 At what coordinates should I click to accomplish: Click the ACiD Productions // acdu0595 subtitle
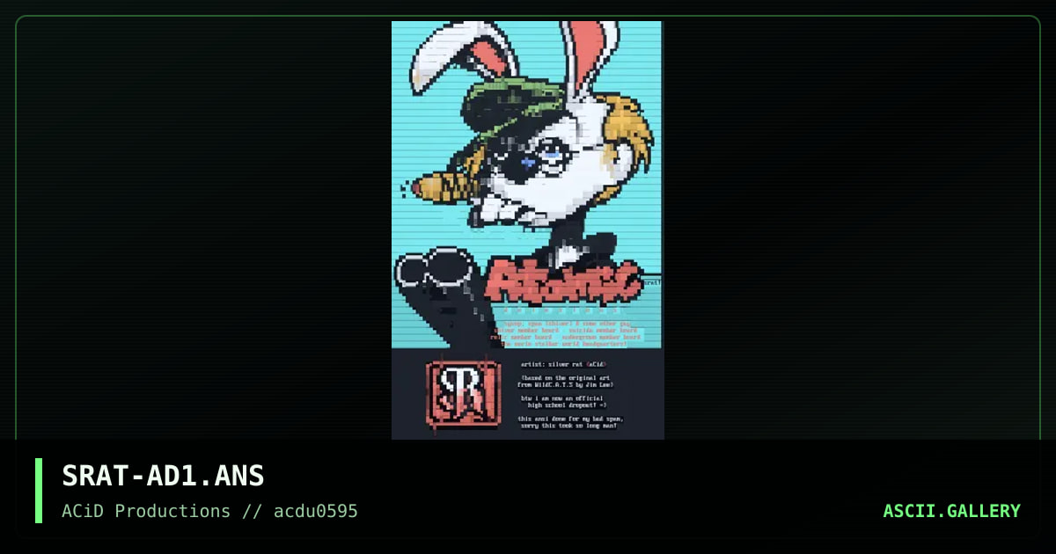[x=209, y=511]
